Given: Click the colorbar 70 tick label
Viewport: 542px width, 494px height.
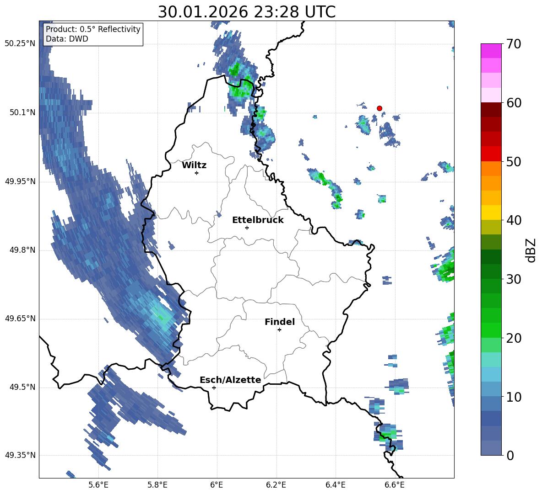Looking at the screenshot, I should [x=514, y=44].
